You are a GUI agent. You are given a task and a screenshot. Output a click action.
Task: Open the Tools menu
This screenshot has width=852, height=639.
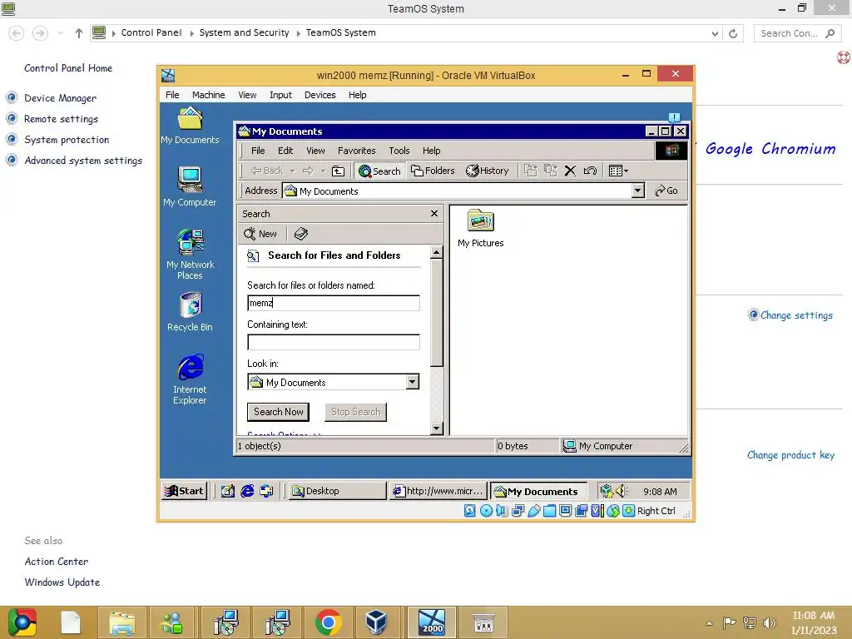(x=399, y=151)
